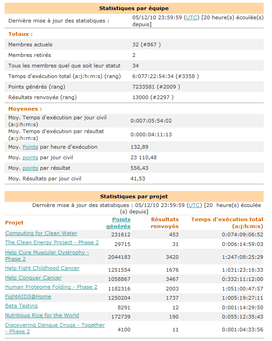Open Nutritious Rice for the World link

click(42, 315)
